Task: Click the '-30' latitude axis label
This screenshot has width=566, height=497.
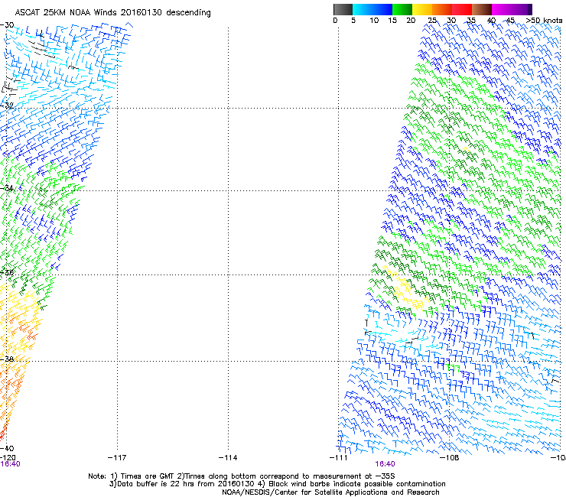Action: point(7,25)
